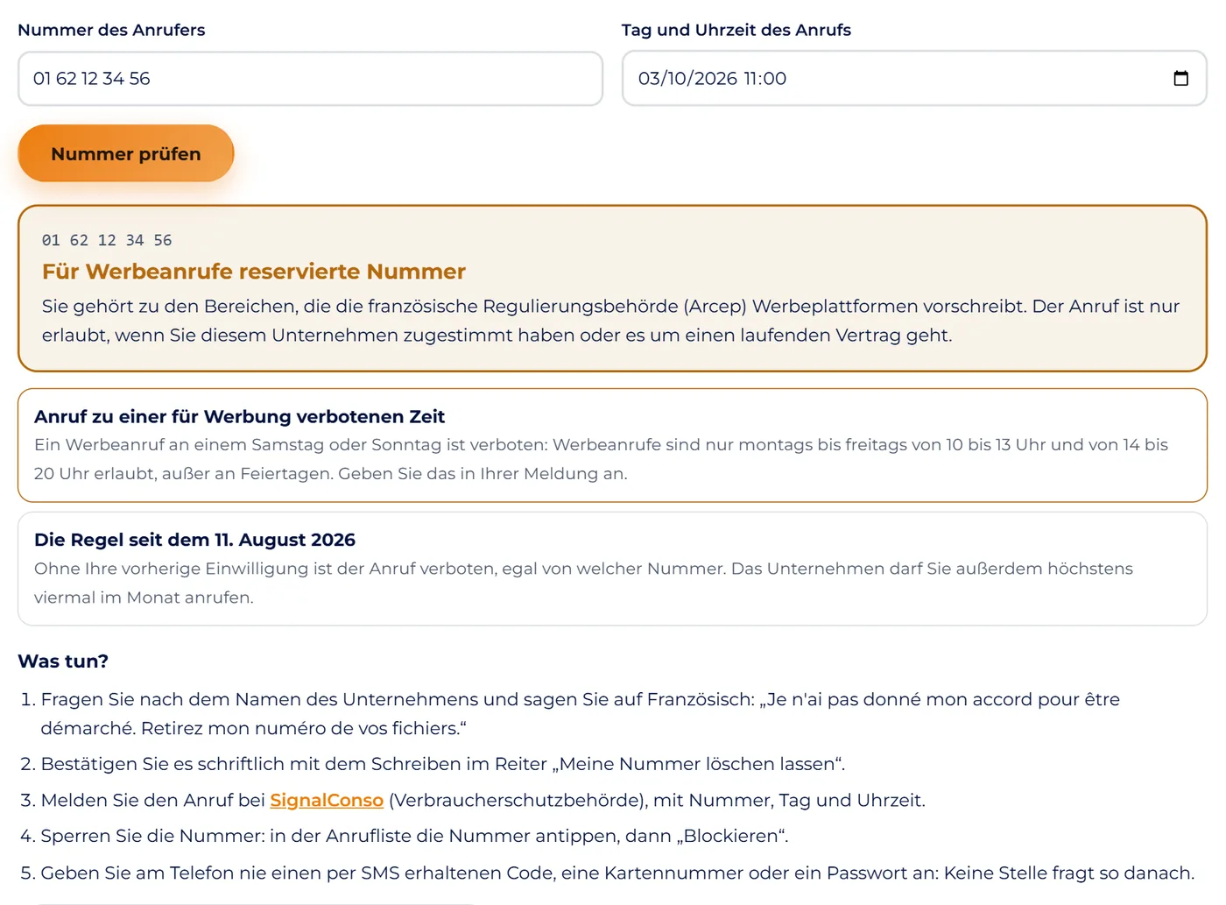The height and width of the screenshot is (905, 1226).
Task: Click the Was tun? heading
Action: [63, 661]
